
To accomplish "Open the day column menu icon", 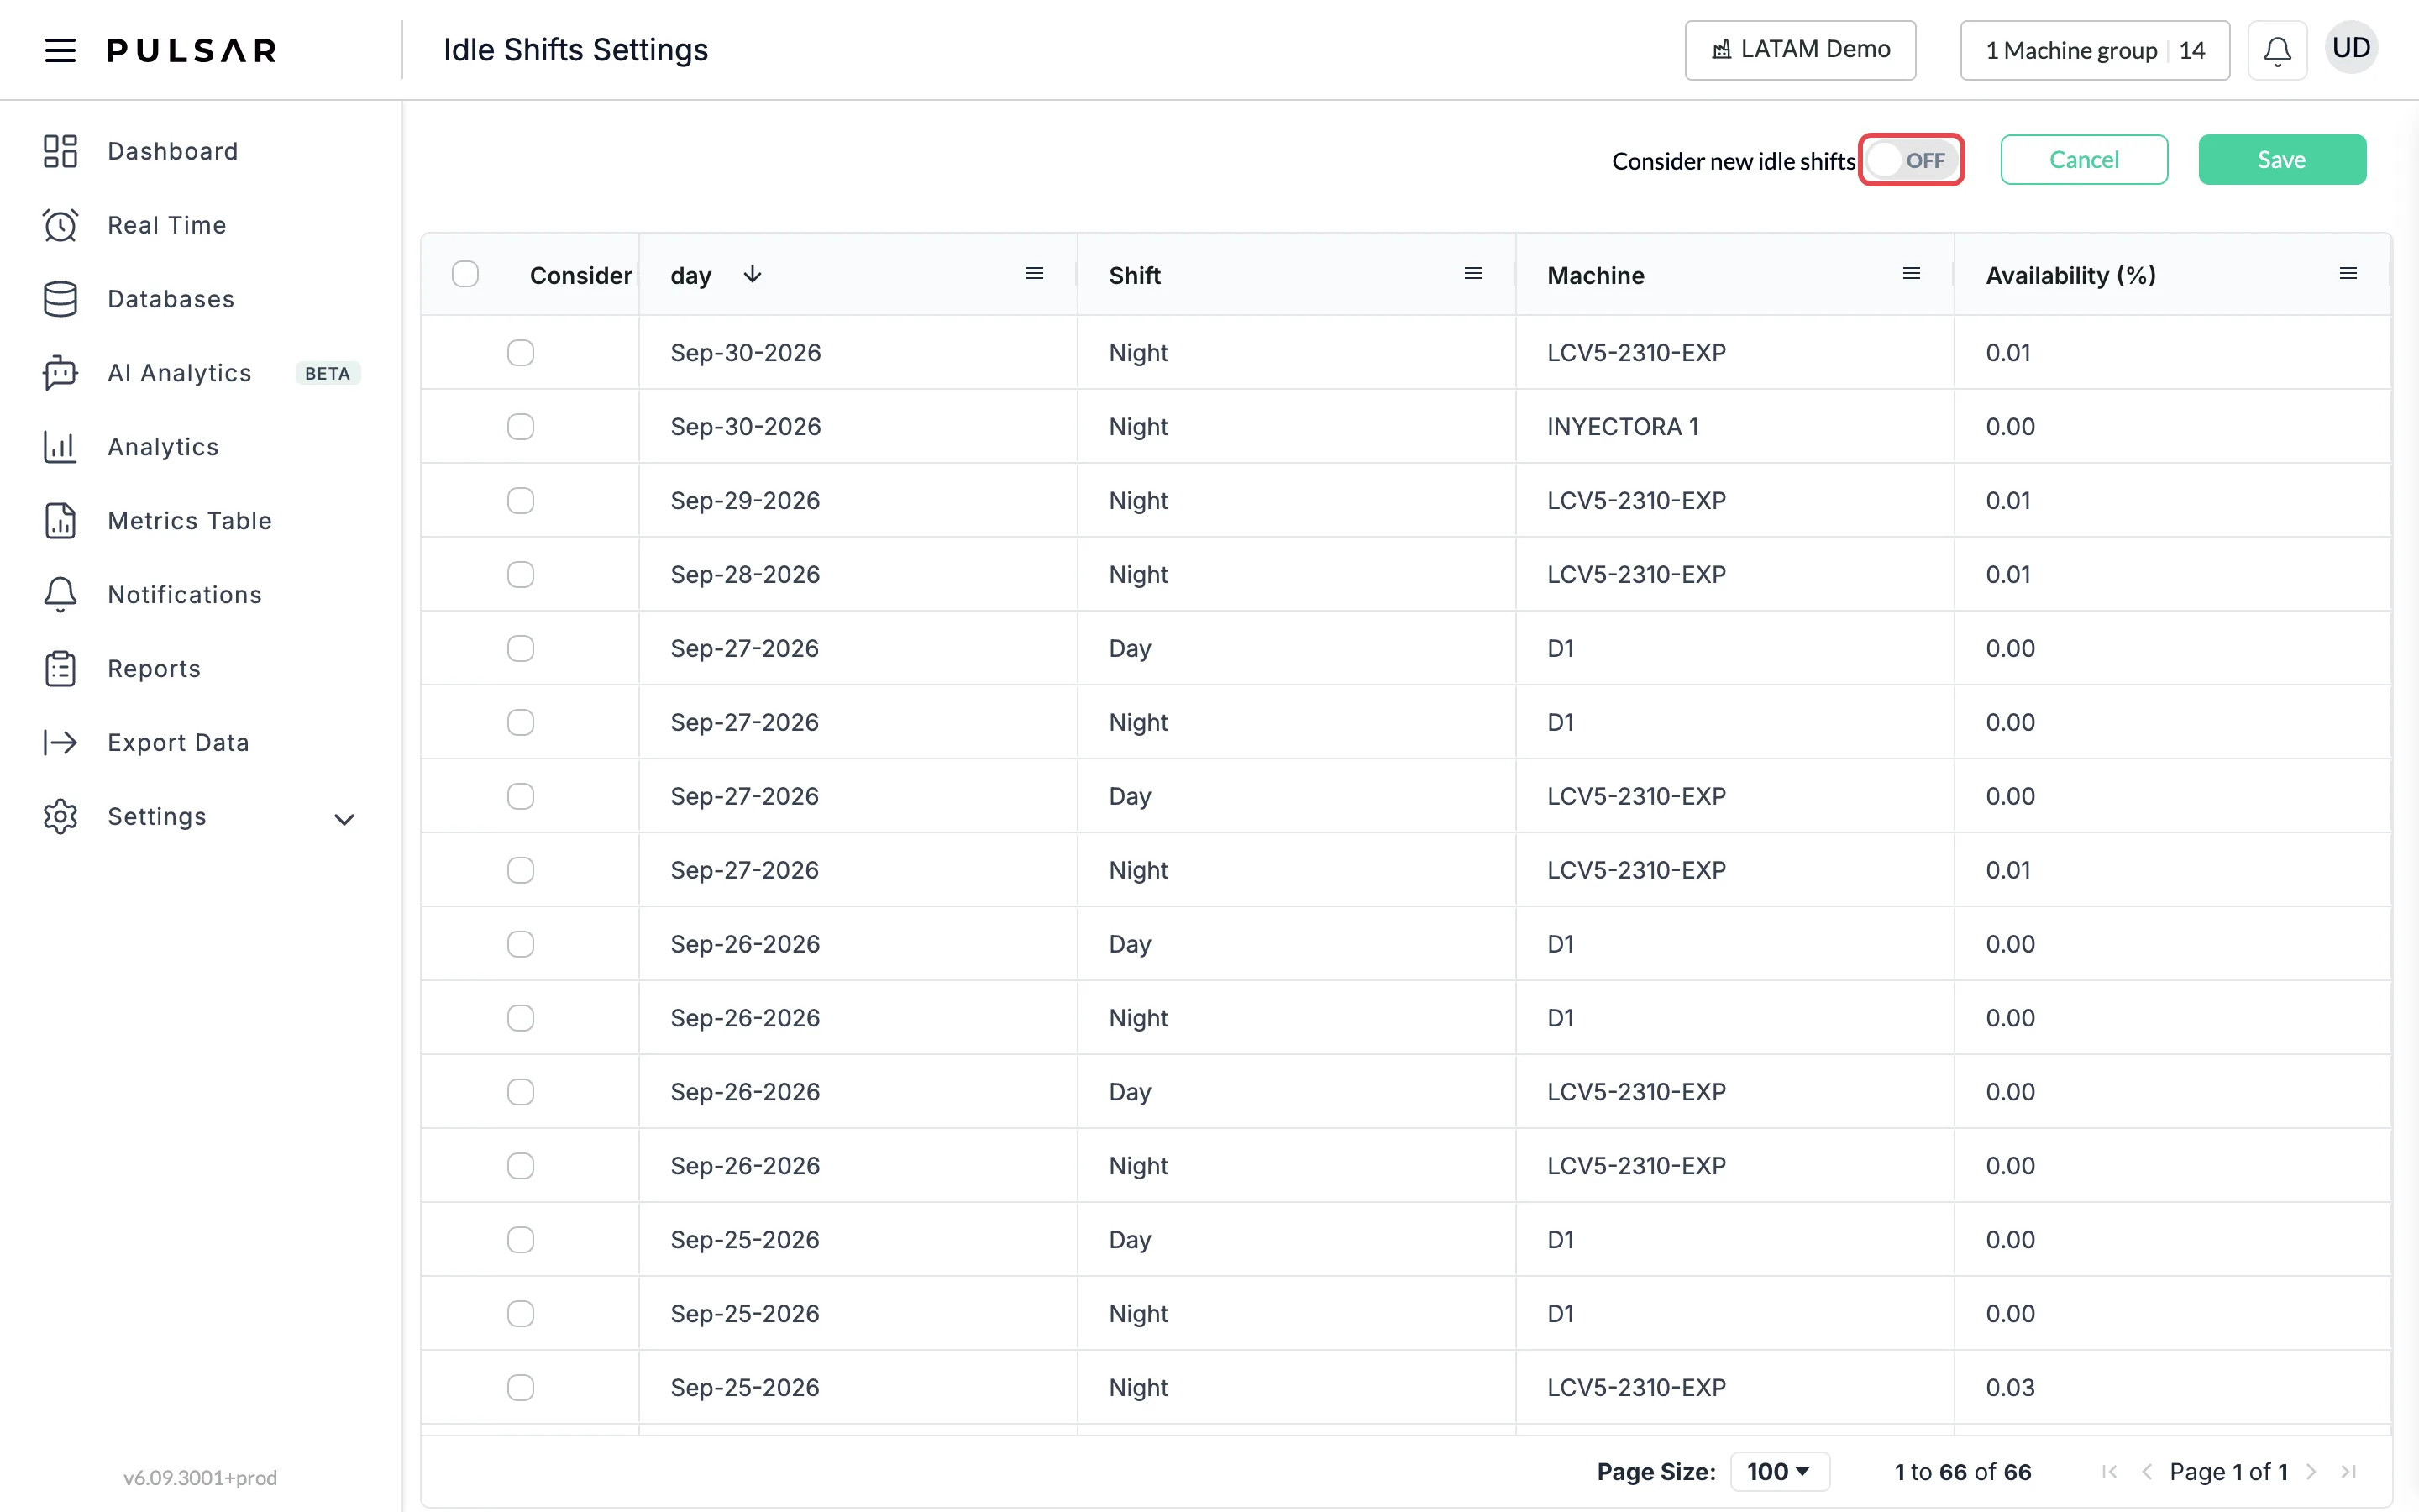I will point(1035,274).
